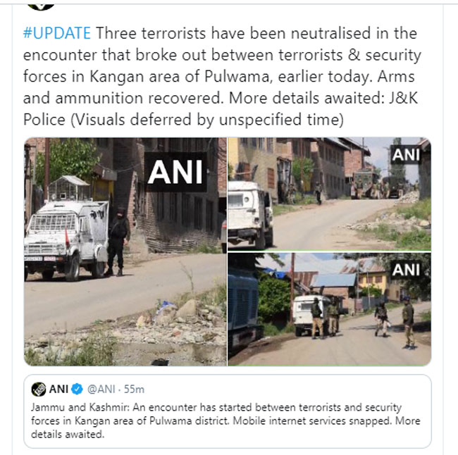Click the blue vehicle in the bottom-right photo
Screen dimensions: 458x455
[x=242, y=310]
